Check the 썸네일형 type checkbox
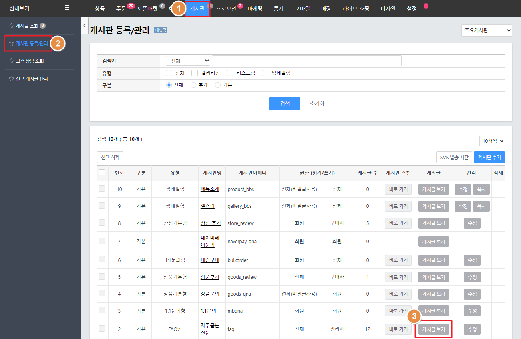521x339 pixels. tap(265, 73)
